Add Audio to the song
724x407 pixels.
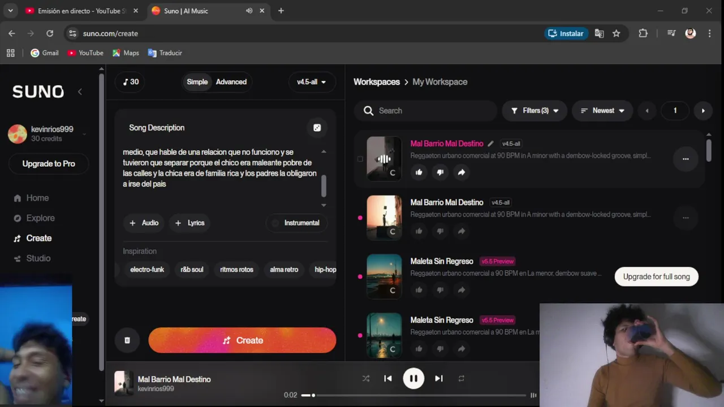[144, 223]
